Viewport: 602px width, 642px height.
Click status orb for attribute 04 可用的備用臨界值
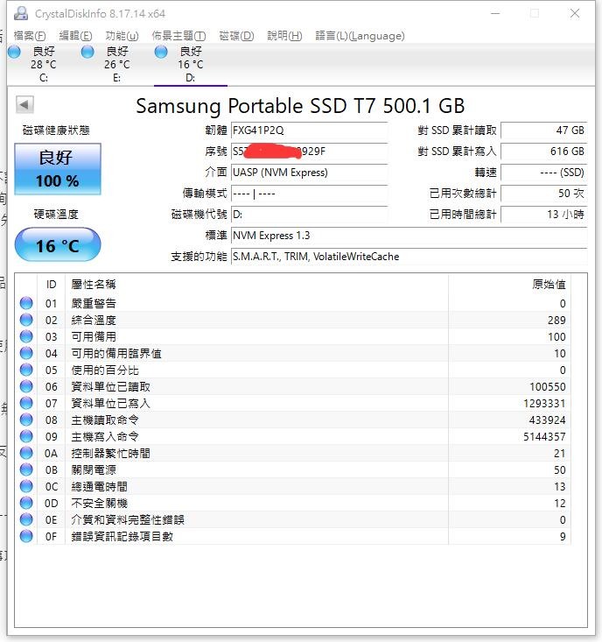[26, 353]
